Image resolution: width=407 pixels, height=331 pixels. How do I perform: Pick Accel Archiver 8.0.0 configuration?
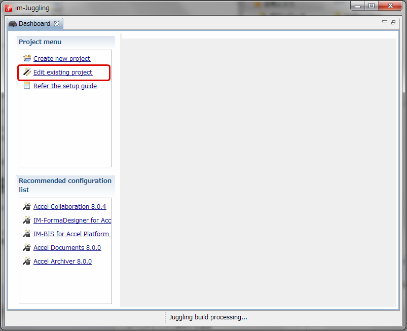[62, 262]
